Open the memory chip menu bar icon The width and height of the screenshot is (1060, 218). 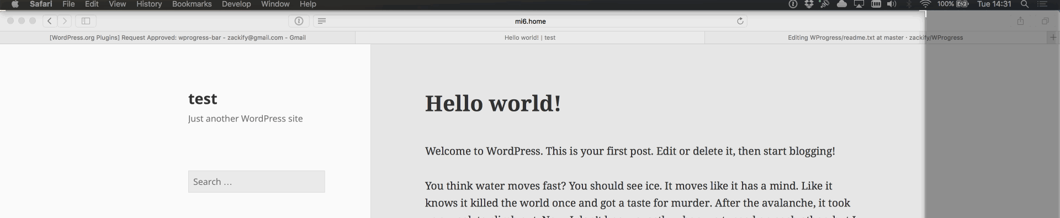876,4
